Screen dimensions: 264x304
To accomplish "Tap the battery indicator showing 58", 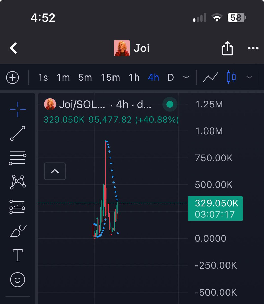I will click(x=237, y=18).
